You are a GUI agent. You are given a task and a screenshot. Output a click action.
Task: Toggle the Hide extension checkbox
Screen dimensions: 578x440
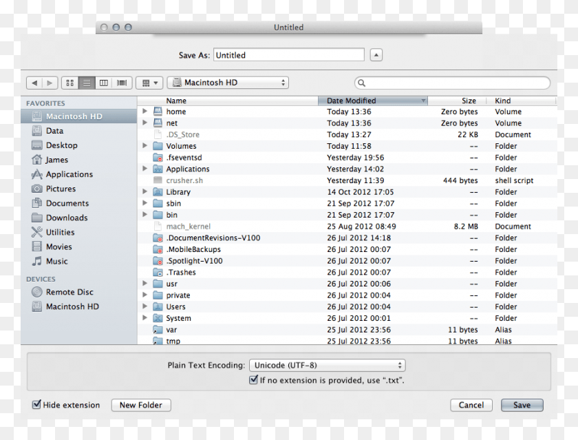tap(36, 405)
